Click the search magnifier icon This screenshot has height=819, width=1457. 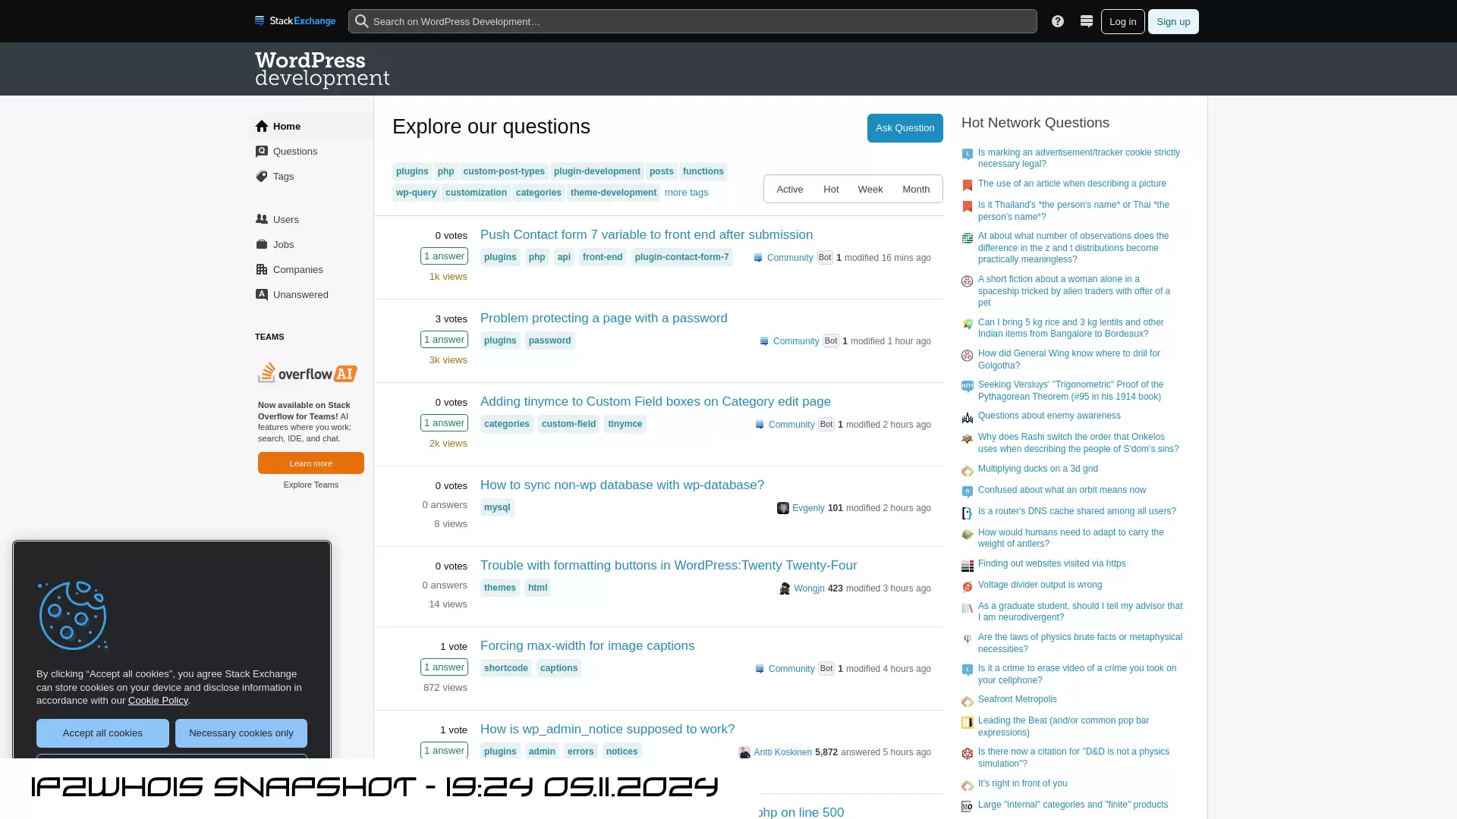pos(362,21)
